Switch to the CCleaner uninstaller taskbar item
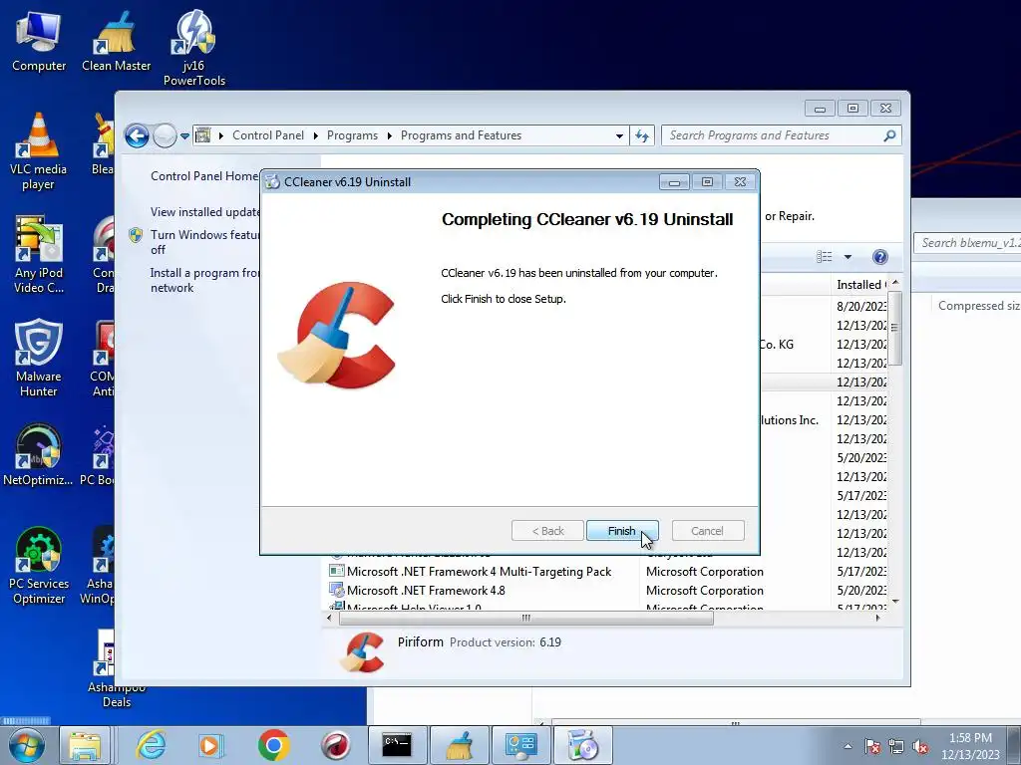The height and width of the screenshot is (765, 1021). [x=582, y=745]
